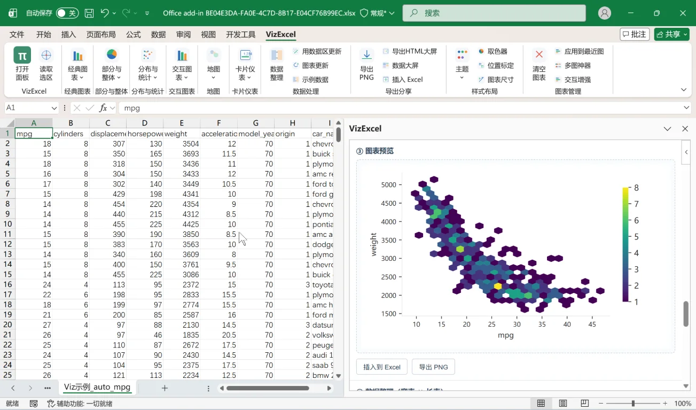696x410 pixels.
Task: Select the Viz示例_auto_mpg sheet tab
Action: pos(97,387)
